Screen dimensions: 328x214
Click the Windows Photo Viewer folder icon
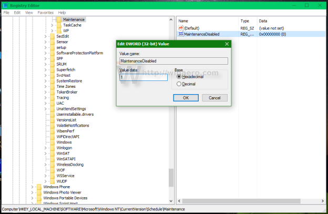coord(38,192)
